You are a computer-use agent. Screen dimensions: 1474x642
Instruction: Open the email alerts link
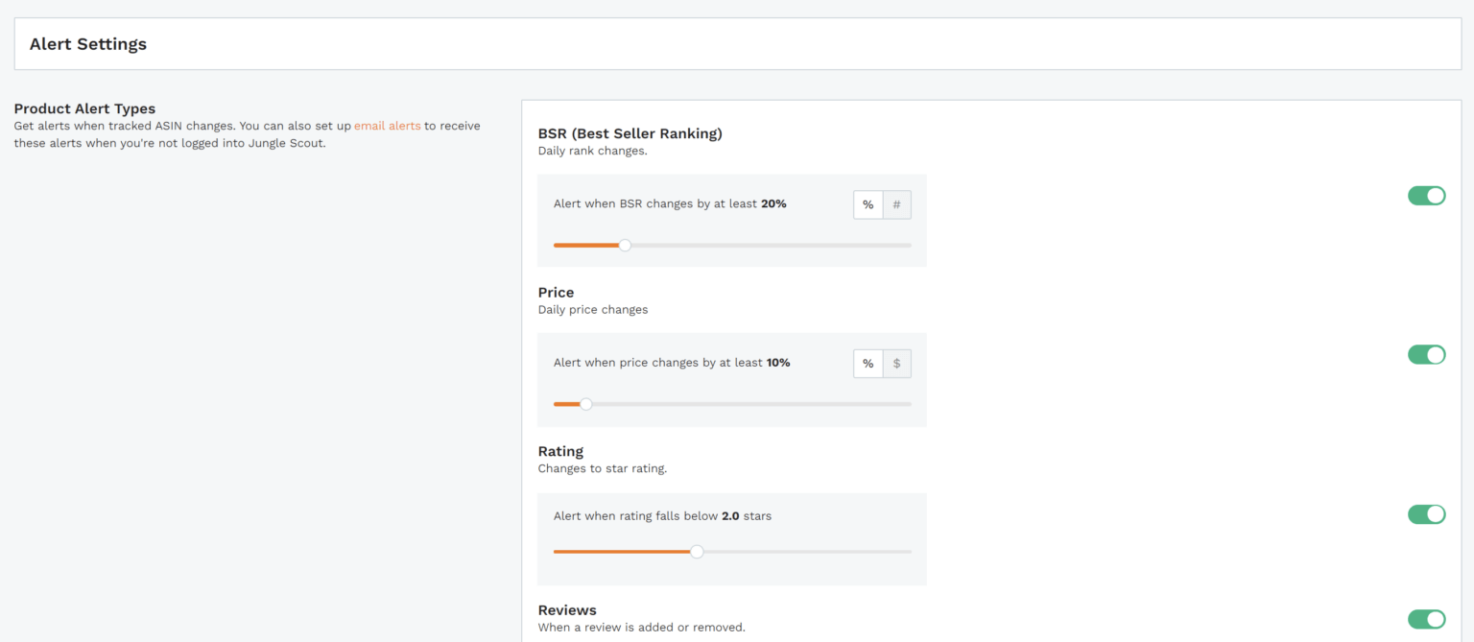point(387,126)
